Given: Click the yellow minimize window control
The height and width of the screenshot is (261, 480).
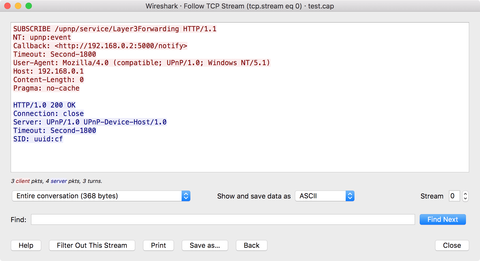Looking at the screenshot, I should [18, 6].
